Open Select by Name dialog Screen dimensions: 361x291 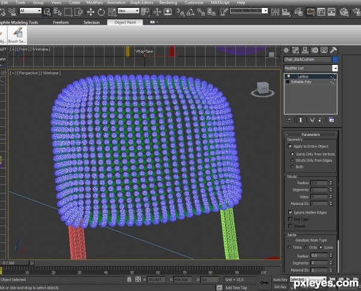tap(57, 12)
